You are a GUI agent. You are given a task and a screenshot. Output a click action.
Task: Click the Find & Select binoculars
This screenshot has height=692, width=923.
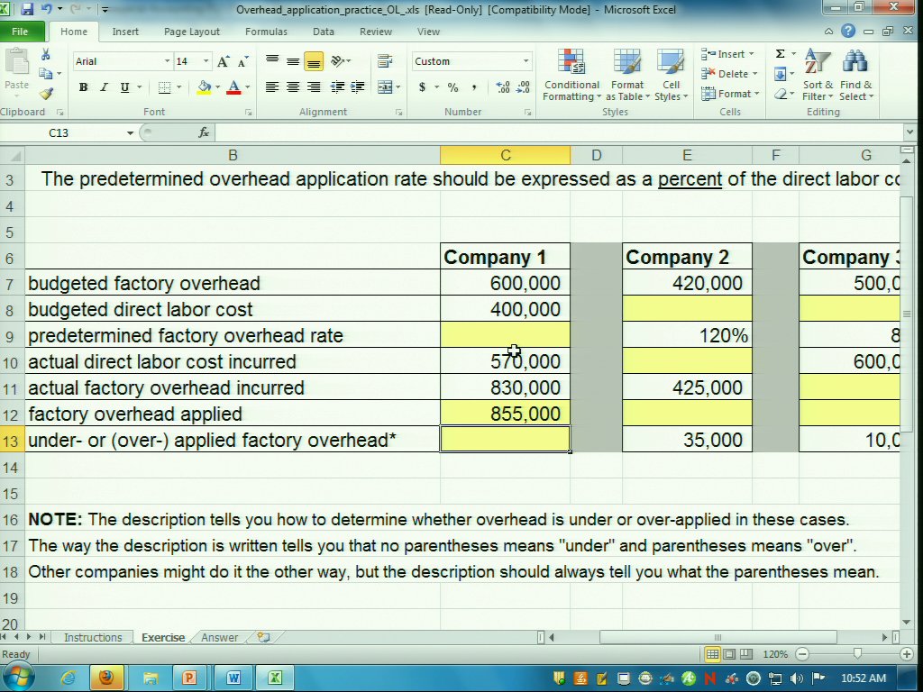[855, 76]
